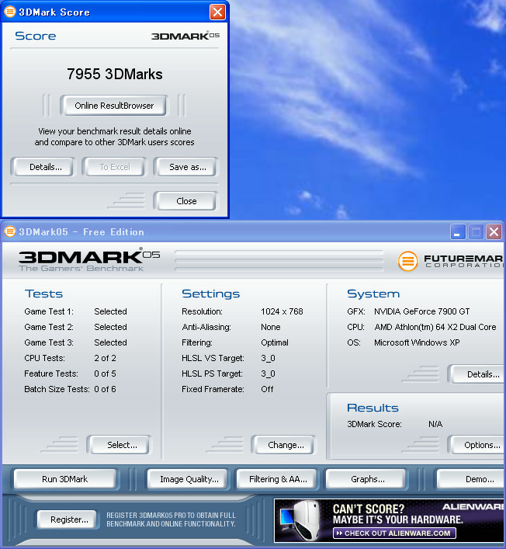Start the benchmark with Run 3DMark
This screenshot has height=549, width=506.
[65, 479]
